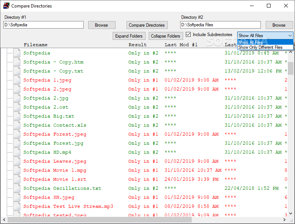This screenshot has width=295, height=224.
Task: Select the Softpedia Big.txt file name
Action: [49, 116]
